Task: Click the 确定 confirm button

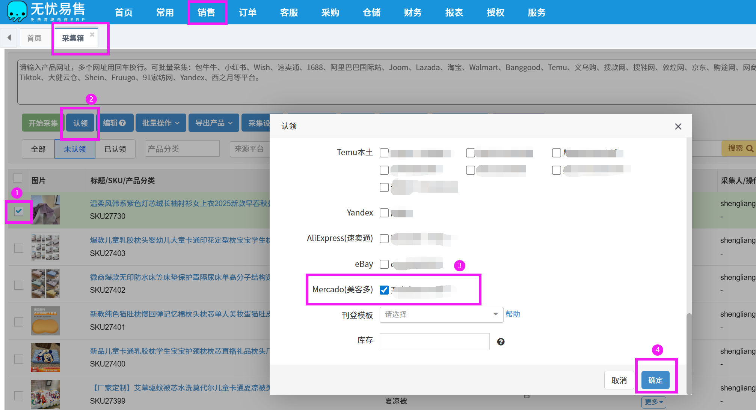Action: (x=655, y=380)
